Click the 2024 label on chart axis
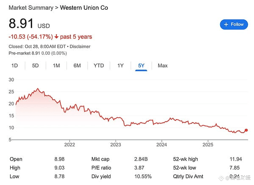The image size is (254, 185). pyautogui.click(x=162, y=144)
